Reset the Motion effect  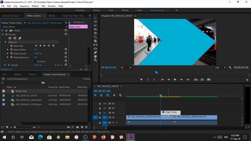point(65,30)
